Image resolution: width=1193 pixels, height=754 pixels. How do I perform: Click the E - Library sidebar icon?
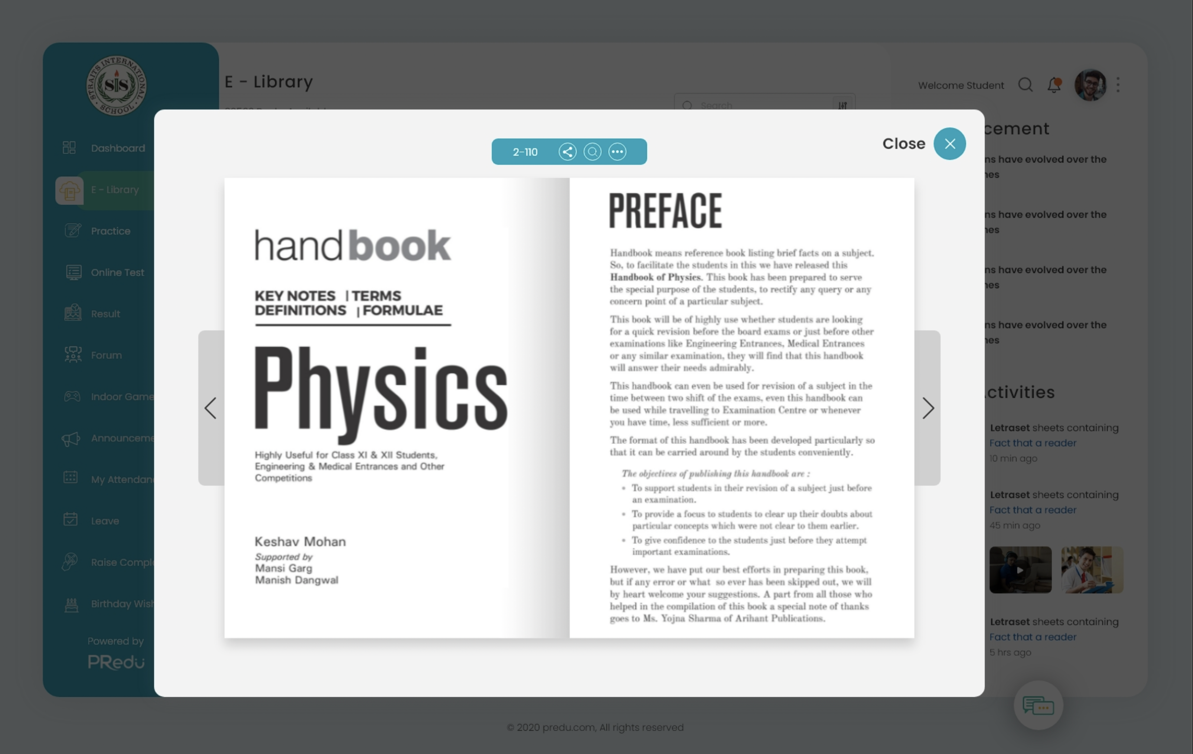(x=69, y=190)
